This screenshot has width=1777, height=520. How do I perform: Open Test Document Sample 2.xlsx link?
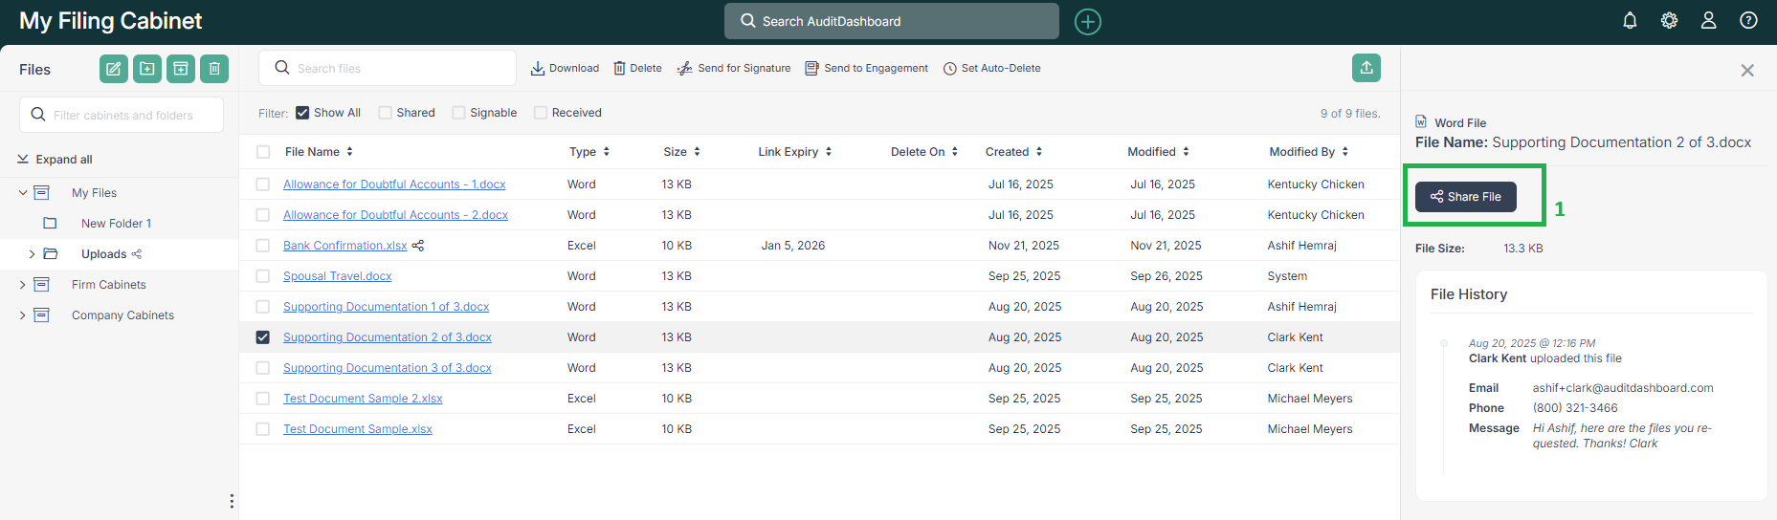click(363, 399)
